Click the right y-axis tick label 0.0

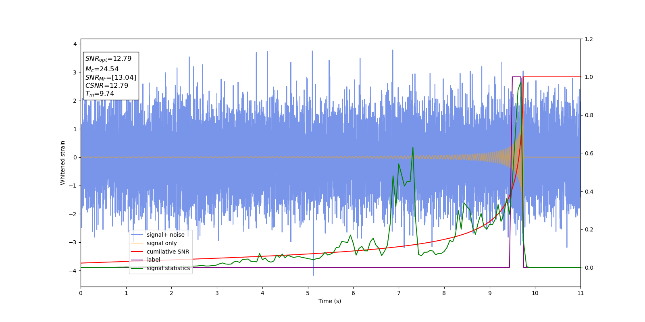click(589, 268)
